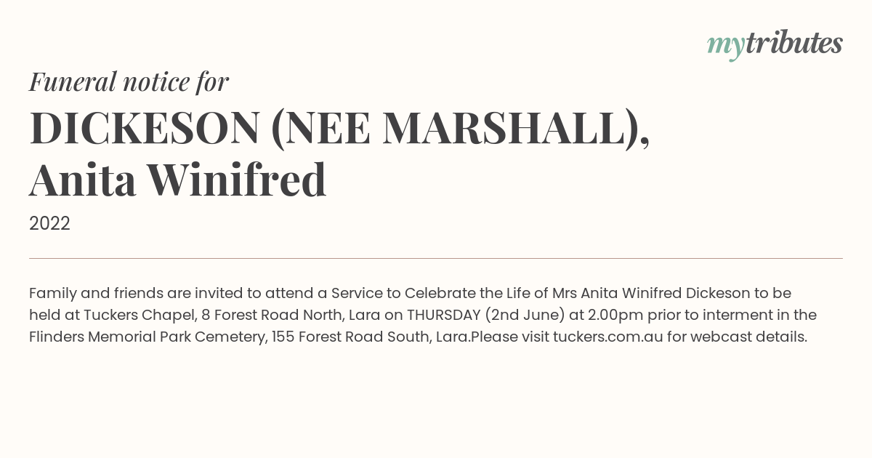Select the "Funeral notice for" italic subtitle
The height and width of the screenshot is (458, 872).
pos(129,81)
